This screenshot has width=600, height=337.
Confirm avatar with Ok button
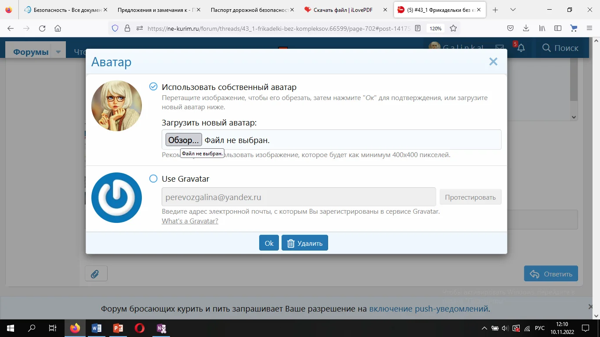269,243
